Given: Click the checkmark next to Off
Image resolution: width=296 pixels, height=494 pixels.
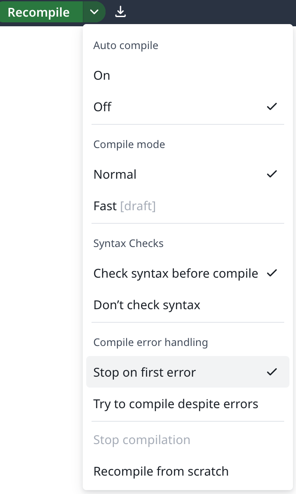Looking at the screenshot, I should coord(272,106).
